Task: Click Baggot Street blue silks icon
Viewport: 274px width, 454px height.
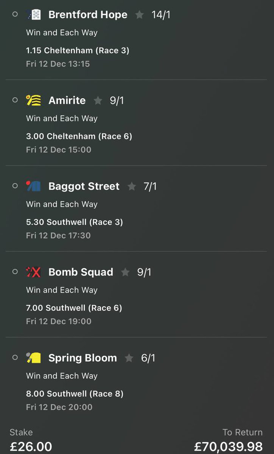Action: 33,186
